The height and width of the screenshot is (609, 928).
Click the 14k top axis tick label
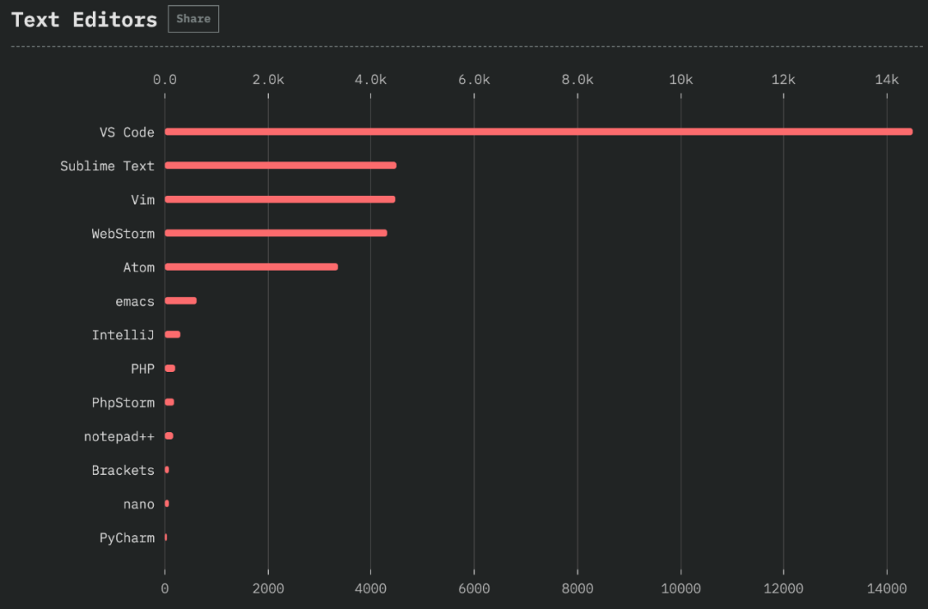coord(887,79)
